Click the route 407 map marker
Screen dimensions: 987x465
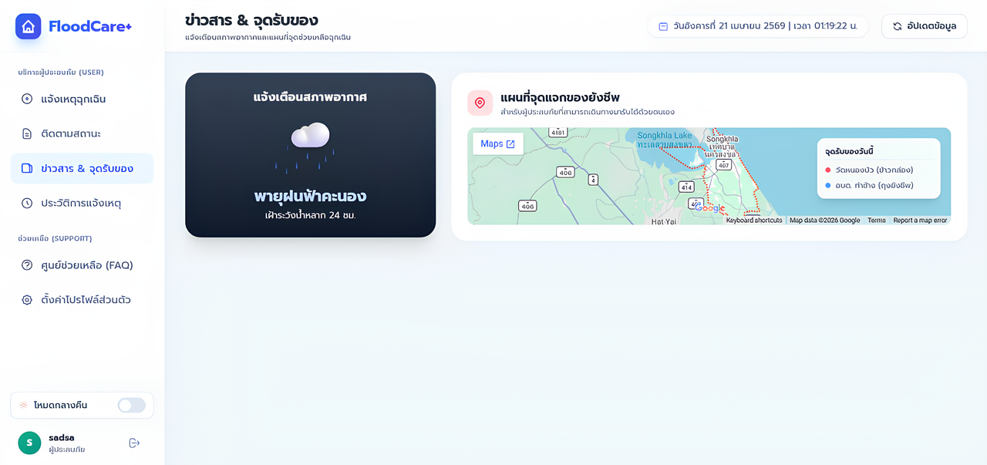[723, 165]
